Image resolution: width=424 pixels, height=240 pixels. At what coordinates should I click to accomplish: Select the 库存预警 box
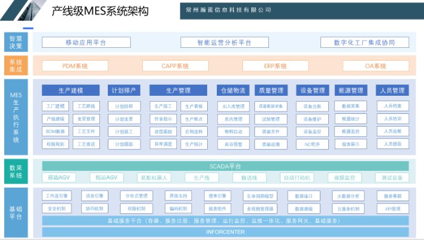tap(233, 144)
